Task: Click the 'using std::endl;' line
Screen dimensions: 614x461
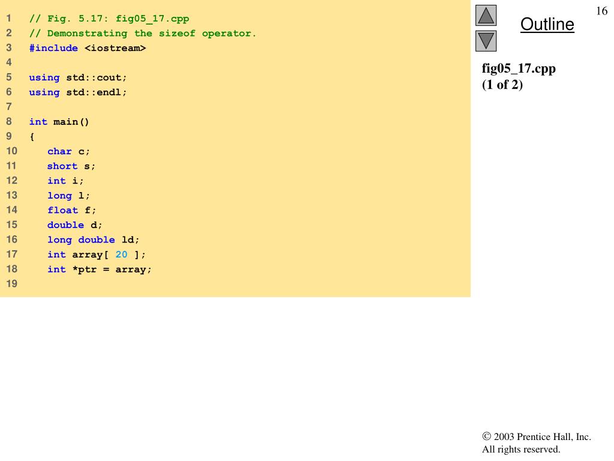Action: click(78, 92)
